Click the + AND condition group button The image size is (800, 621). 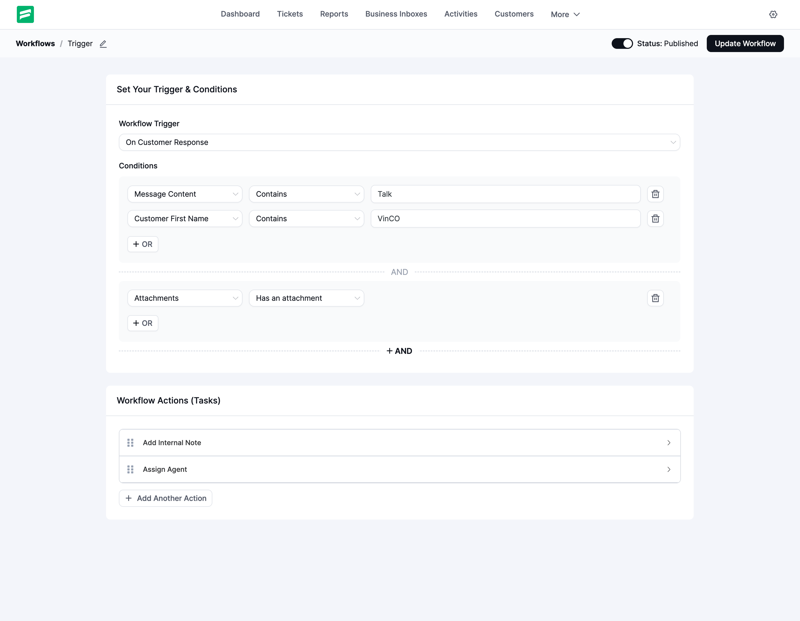(x=399, y=351)
